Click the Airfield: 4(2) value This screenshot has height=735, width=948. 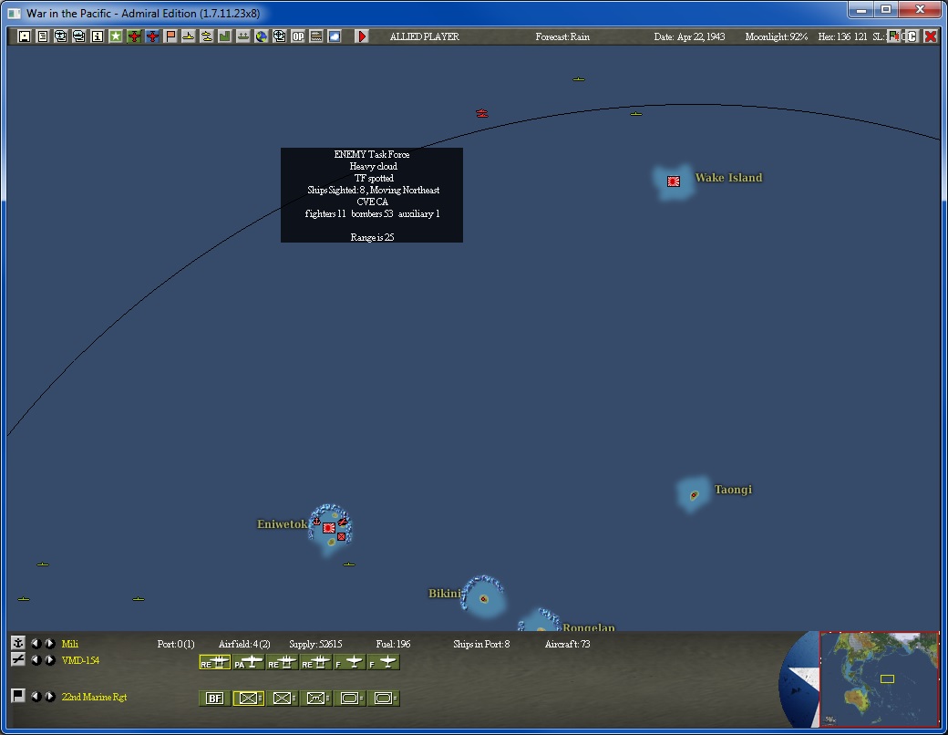[x=244, y=644]
